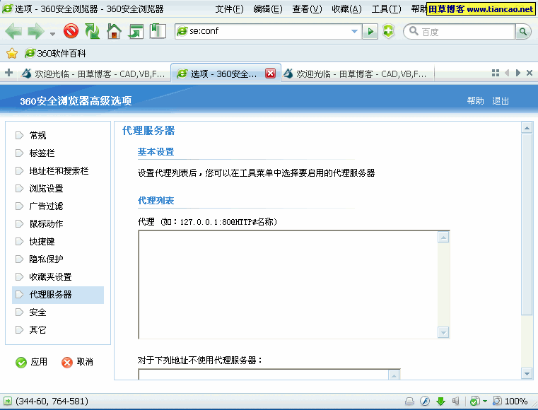Image resolution: width=538 pixels, height=410 pixels.
Task: Expand the address bar URL dropdown
Action: 354,31
